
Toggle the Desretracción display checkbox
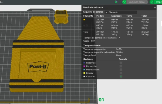pyautogui.click(x=121, y=70)
